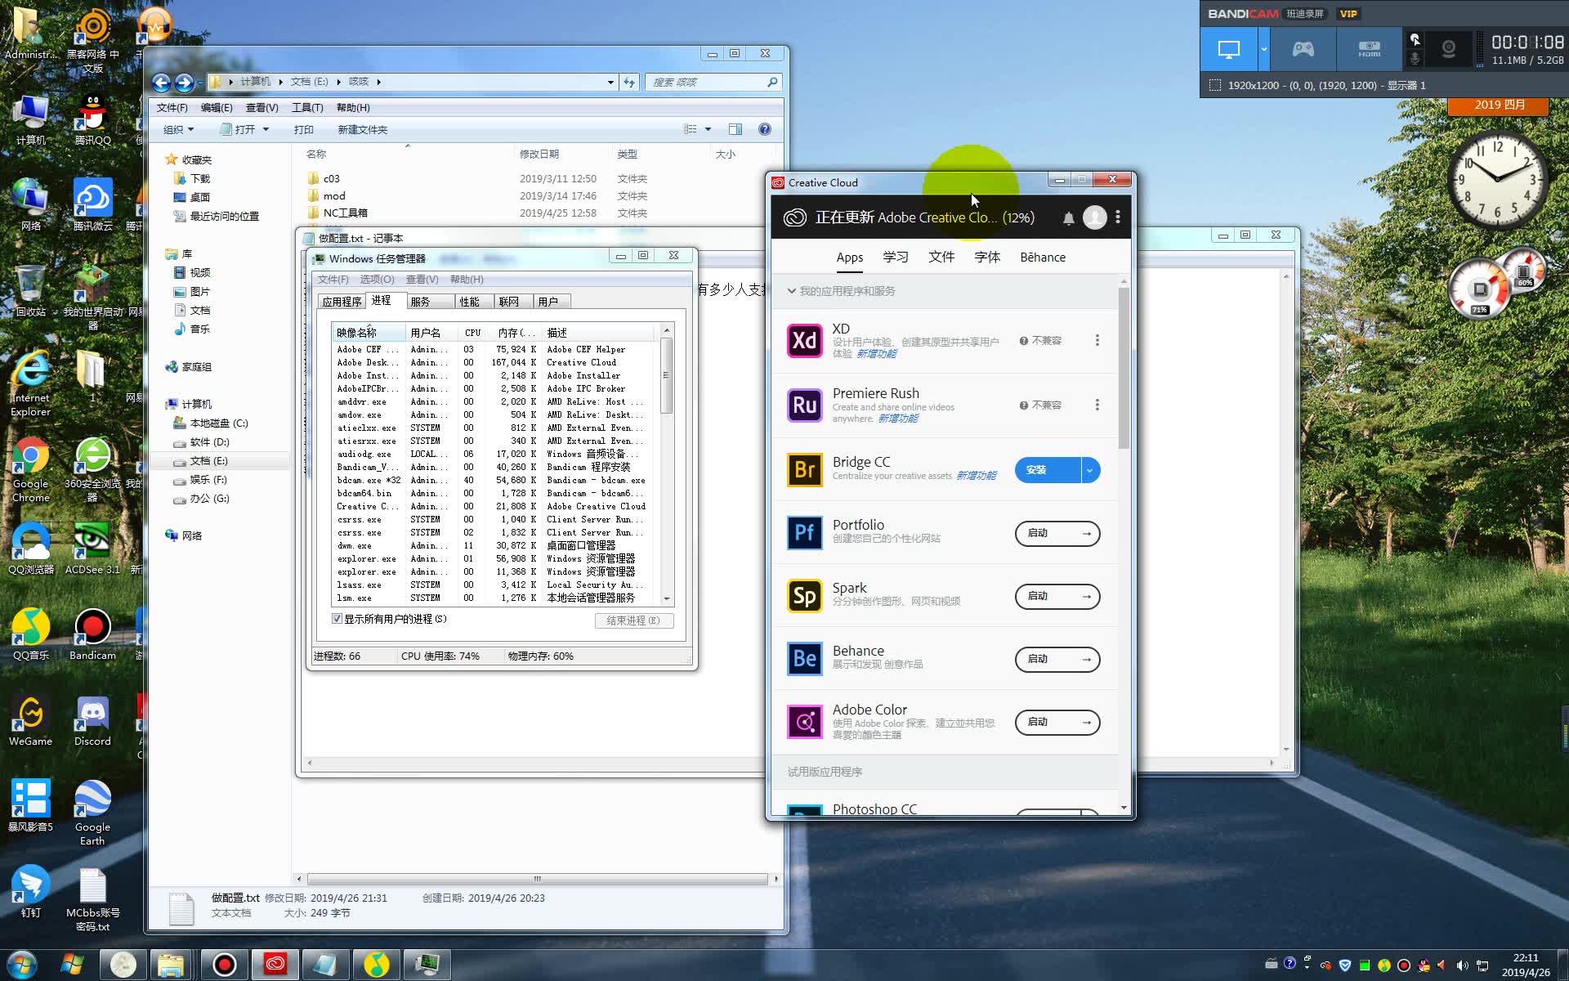
Task: Open the Creative Cloud three-dot main menu
Action: pyautogui.click(x=1118, y=217)
